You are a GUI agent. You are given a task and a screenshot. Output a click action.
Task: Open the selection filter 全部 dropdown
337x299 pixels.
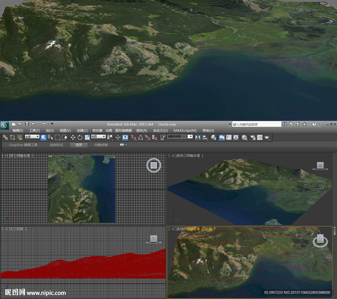[32, 137]
